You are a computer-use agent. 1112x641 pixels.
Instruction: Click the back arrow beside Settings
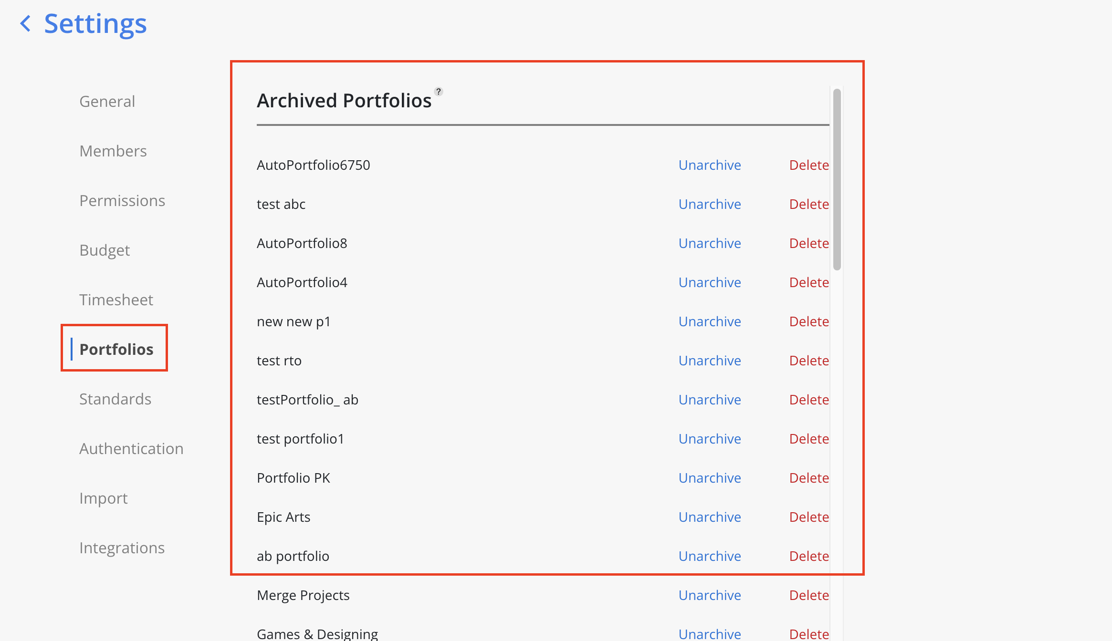pyautogui.click(x=26, y=23)
